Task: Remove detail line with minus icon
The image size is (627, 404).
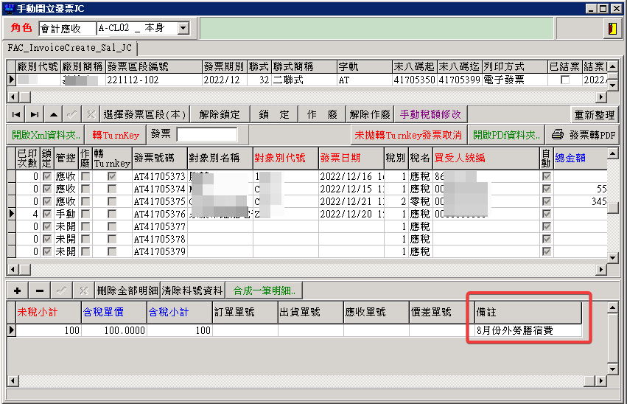Action: pos(39,290)
